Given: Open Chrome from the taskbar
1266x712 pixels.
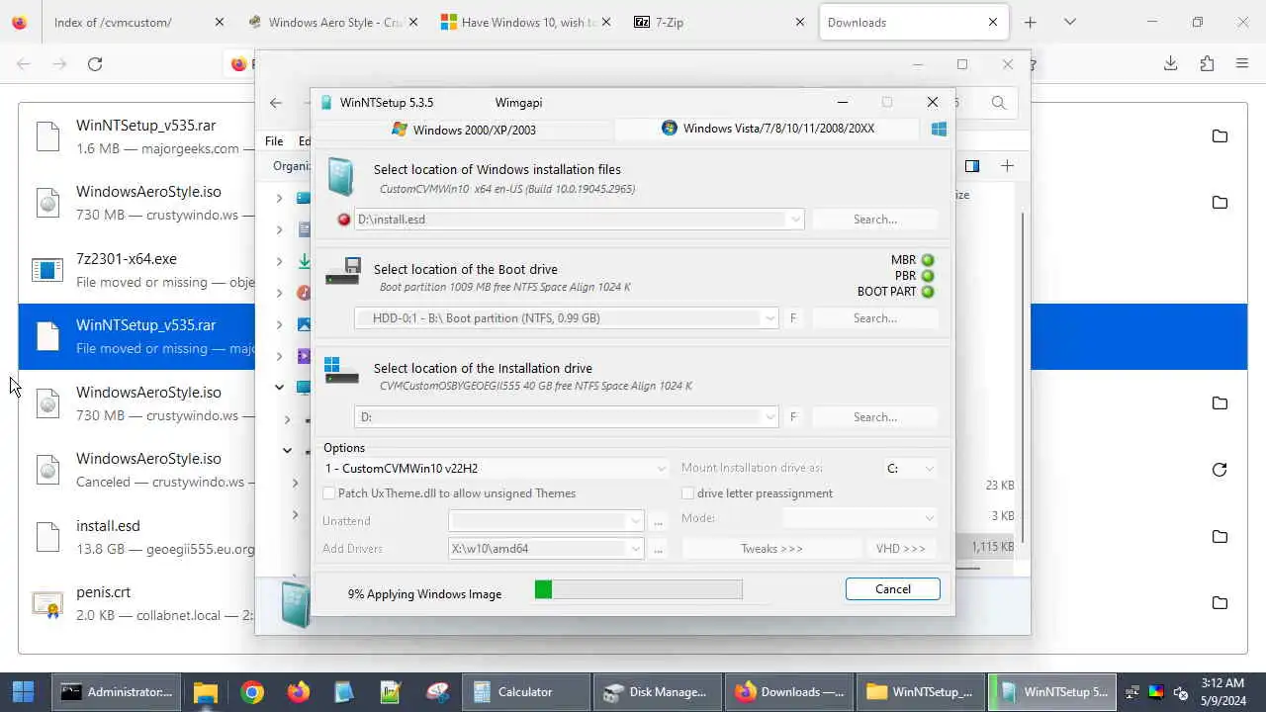Looking at the screenshot, I should [x=252, y=692].
